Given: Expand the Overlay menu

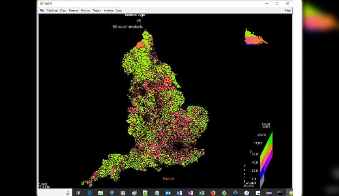Looking at the screenshot, I should point(85,11).
